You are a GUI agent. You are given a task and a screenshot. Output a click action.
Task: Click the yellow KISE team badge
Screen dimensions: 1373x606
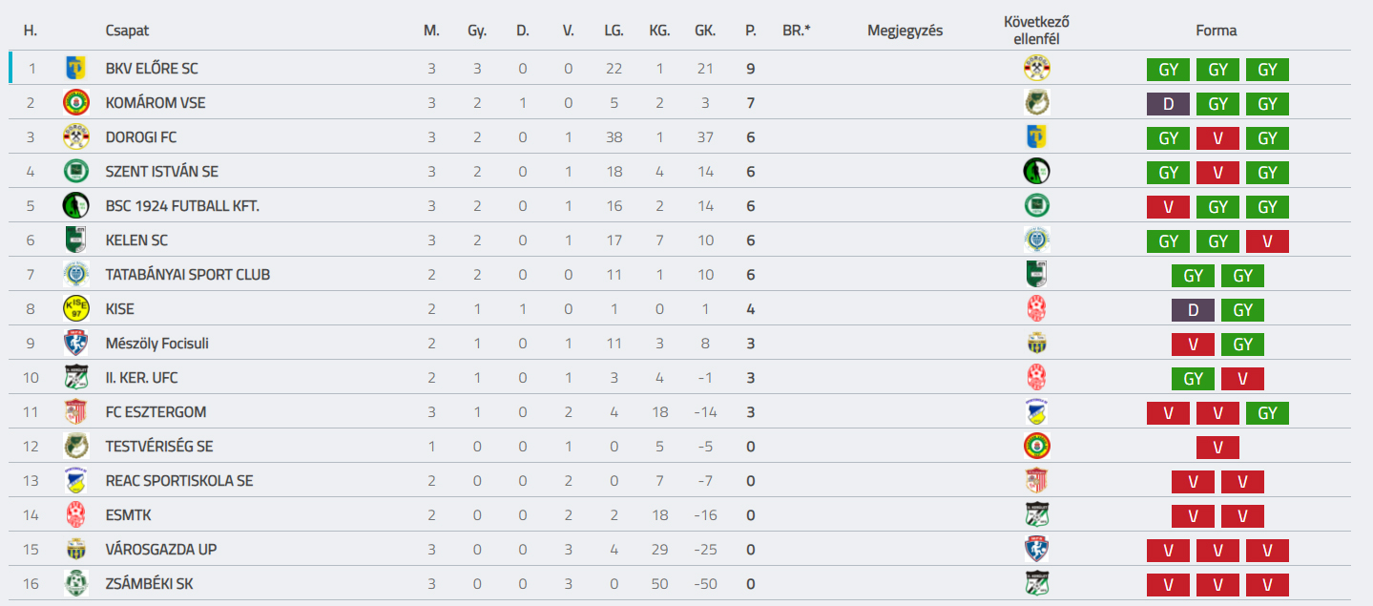point(75,309)
